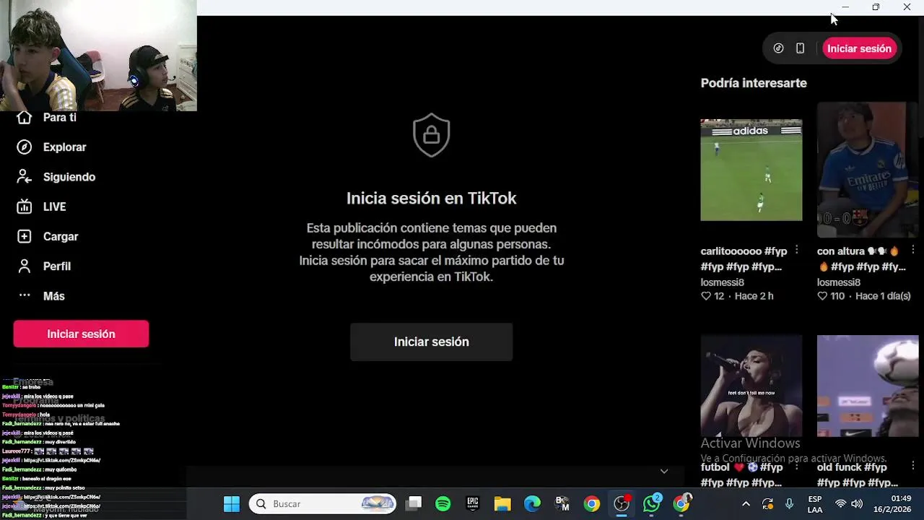The width and height of the screenshot is (924, 520).
Task: Open the Para ti home feed
Action: click(46, 117)
